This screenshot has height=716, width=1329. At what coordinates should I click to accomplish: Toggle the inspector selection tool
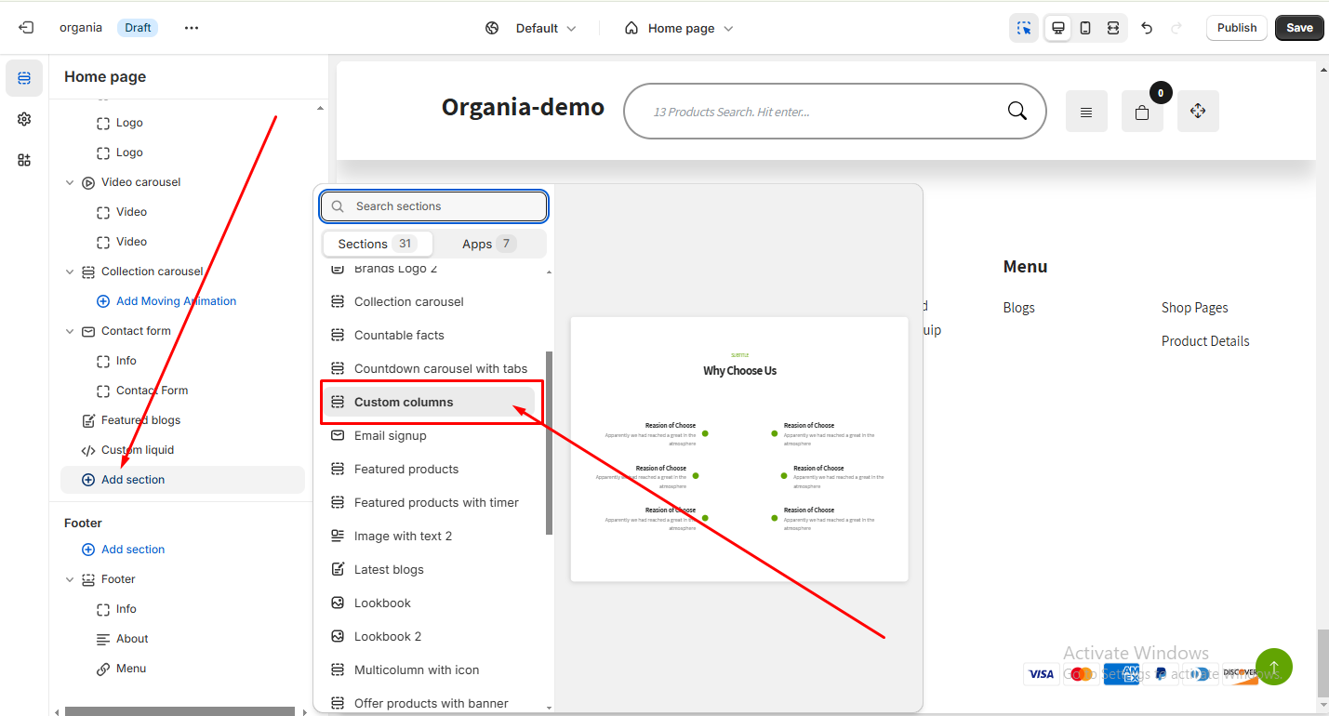click(x=1024, y=28)
